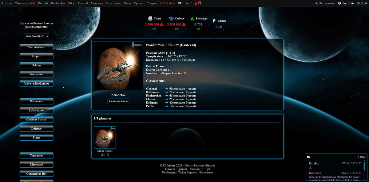Click the Plutonium flame icon
This screenshot has width=369, height=182.
[x=192, y=18]
